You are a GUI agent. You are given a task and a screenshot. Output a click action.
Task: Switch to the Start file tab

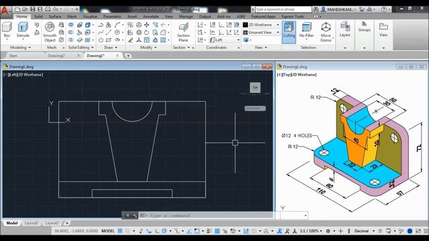13,56
